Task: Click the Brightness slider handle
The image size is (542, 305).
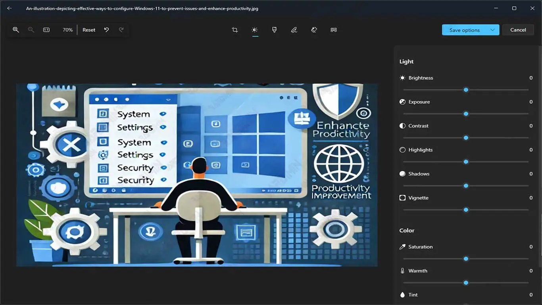Action: click(466, 90)
